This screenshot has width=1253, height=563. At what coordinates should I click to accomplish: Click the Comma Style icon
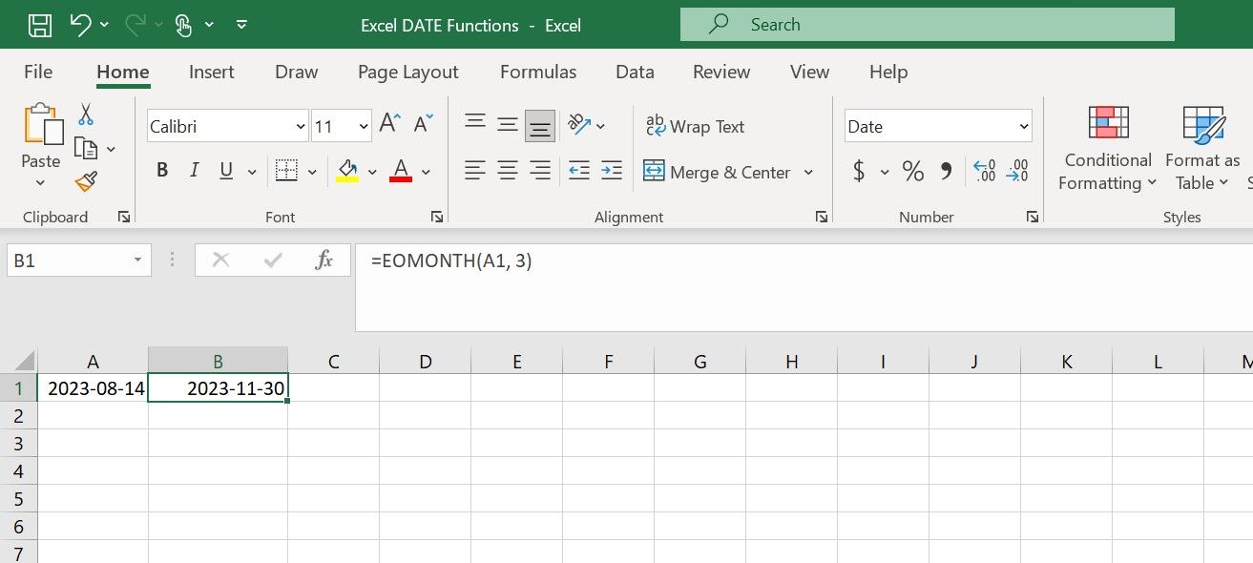click(x=948, y=171)
